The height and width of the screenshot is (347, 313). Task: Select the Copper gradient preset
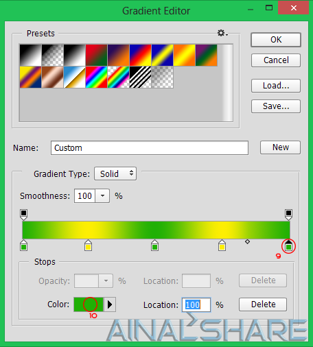(53, 77)
